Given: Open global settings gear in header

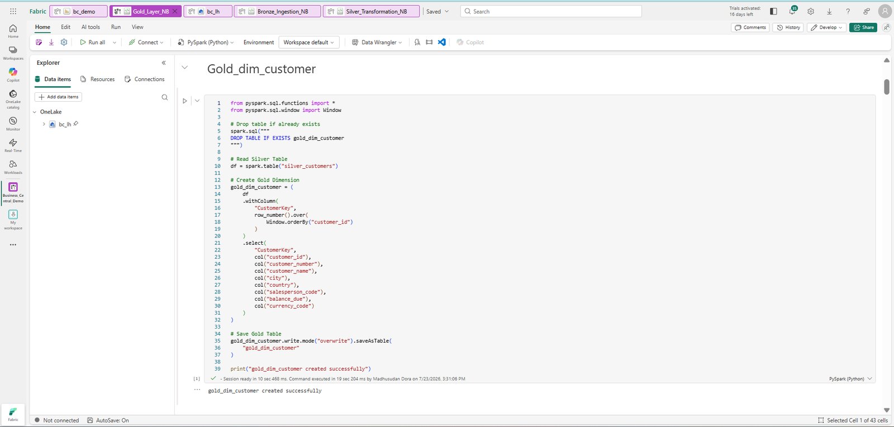Looking at the screenshot, I should pos(811,11).
